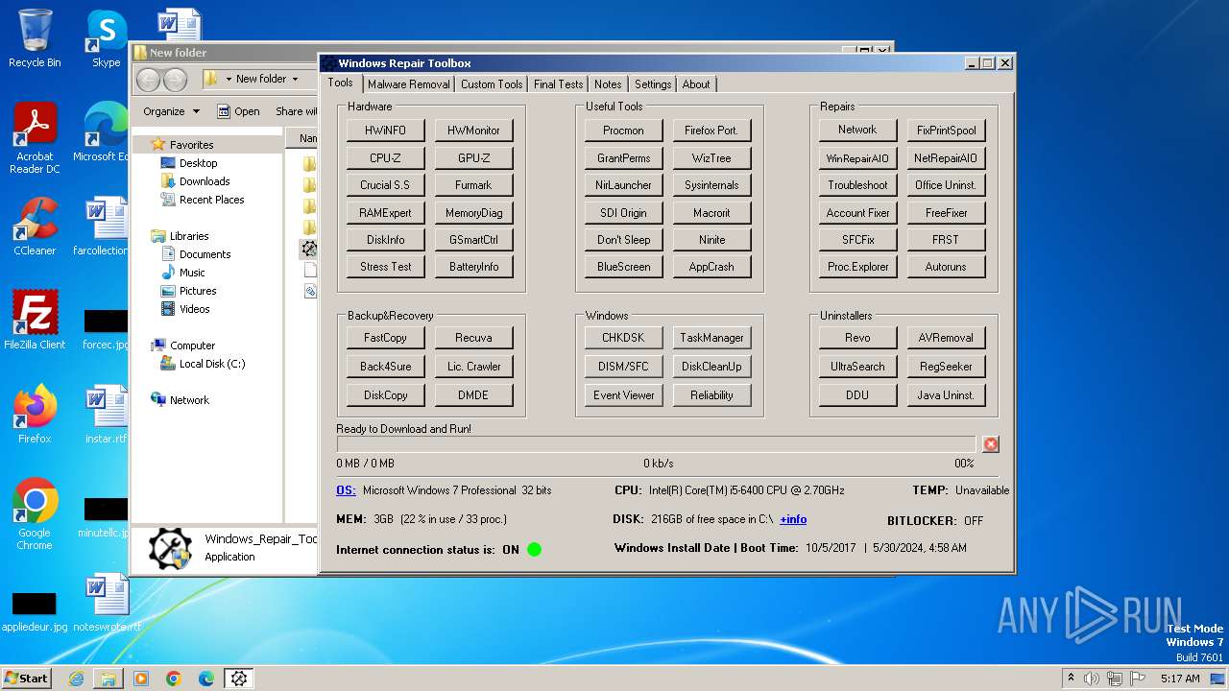This screenshot has height=691, width=1229.
Task: Select Desktop in Explorer Favorites
Action: click(x=198, y=163)
